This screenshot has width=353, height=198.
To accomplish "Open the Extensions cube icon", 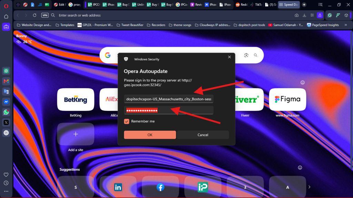I will pos(346,15).
